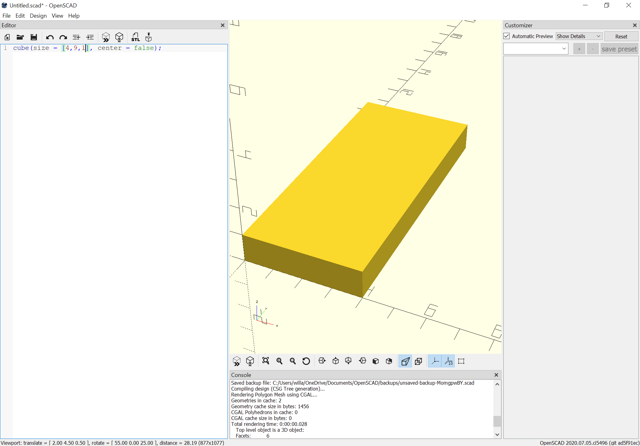Click the View All zoom icon

(x=266, y=361)
